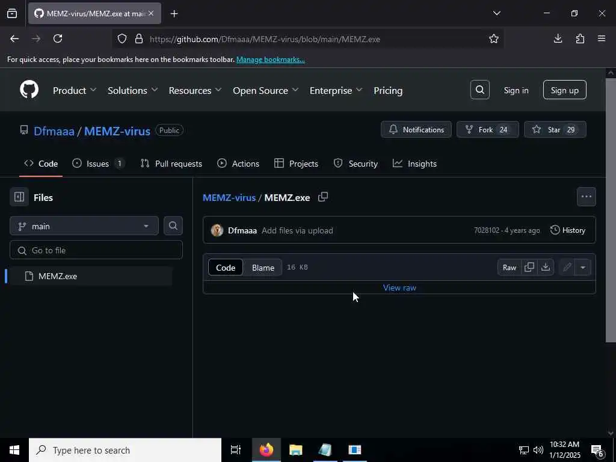Open MEMZ-virus breadcrumb link above file
This screenshot has width=616, height=462.
coord(229,197)
